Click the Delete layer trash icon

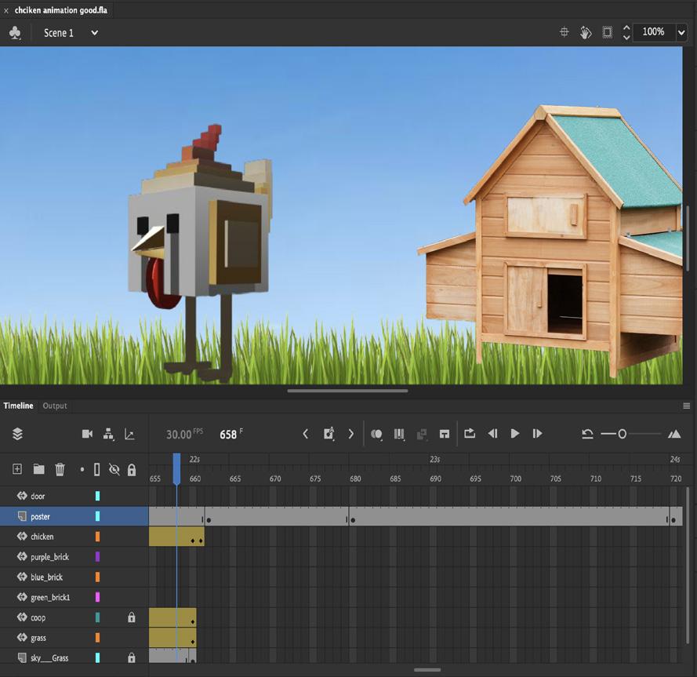(x=60, y=469)
